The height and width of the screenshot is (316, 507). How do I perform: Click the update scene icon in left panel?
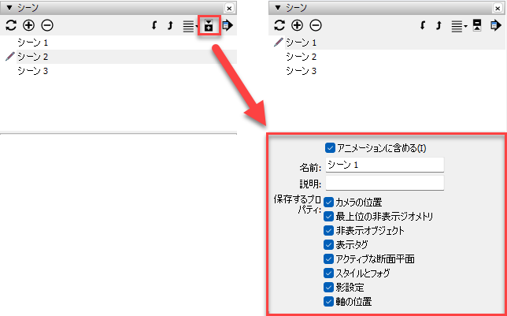pos(11,25)
